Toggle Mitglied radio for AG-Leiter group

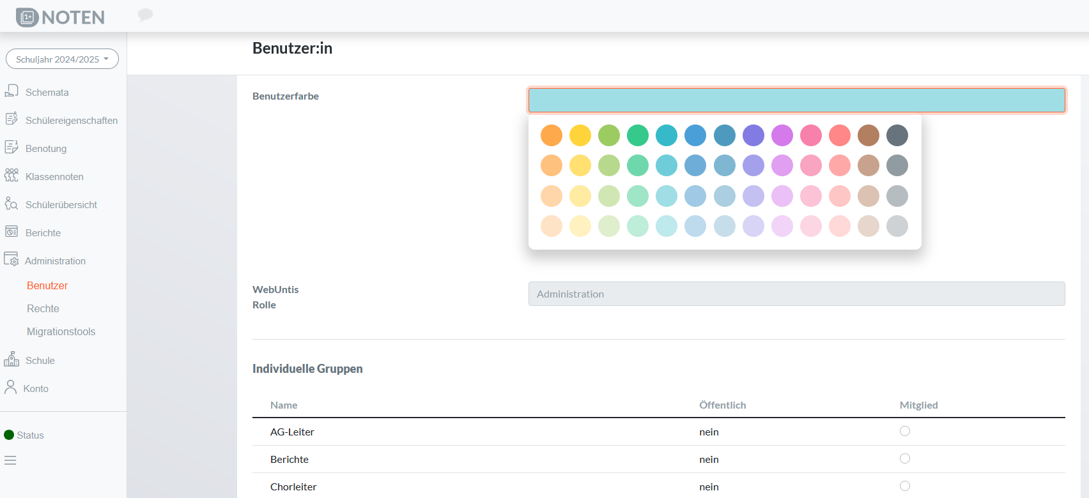904,431
